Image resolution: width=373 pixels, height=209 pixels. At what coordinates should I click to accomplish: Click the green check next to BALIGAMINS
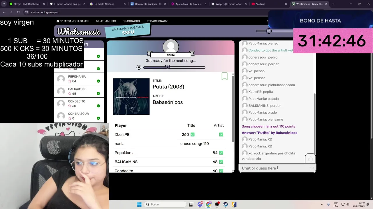click(x=98, y=93)
